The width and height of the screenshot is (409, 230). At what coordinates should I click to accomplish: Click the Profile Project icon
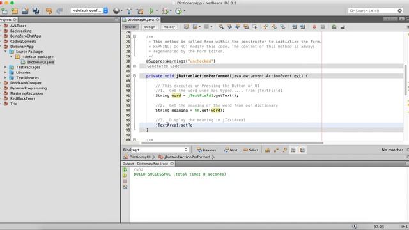pyautogui.click(x=179, y=11)
